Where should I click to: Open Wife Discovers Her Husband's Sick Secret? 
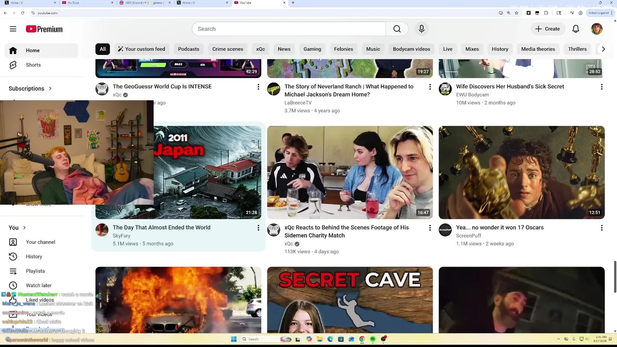click(510, 87)
